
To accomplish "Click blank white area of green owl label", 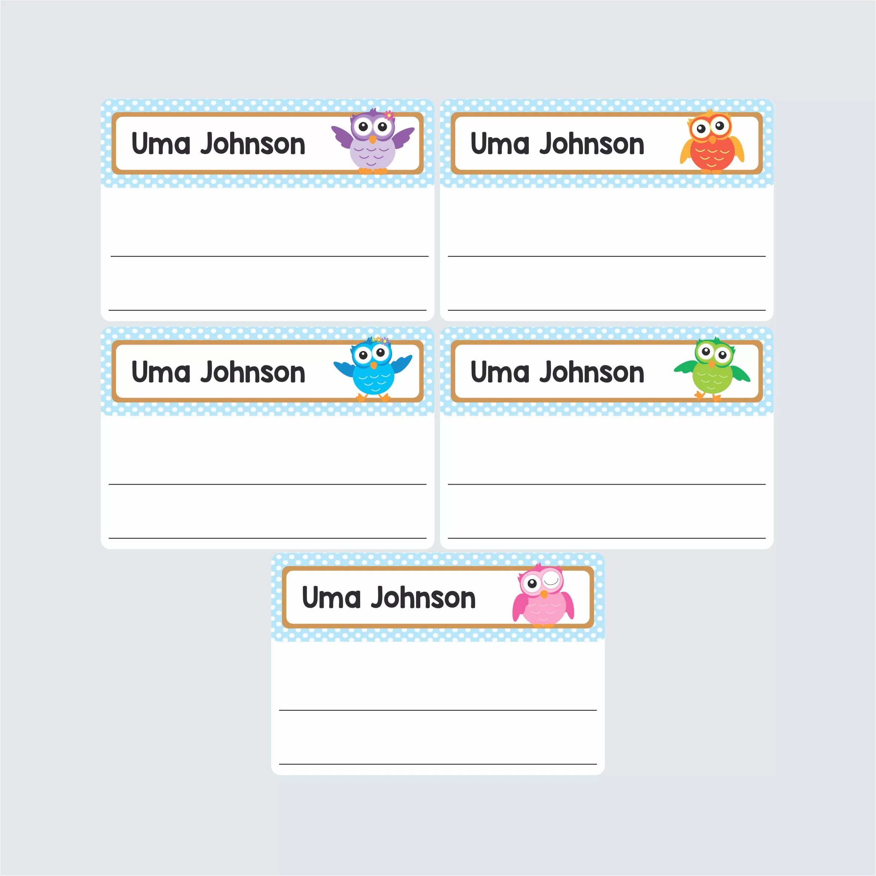I will click(x=607, y=449).
